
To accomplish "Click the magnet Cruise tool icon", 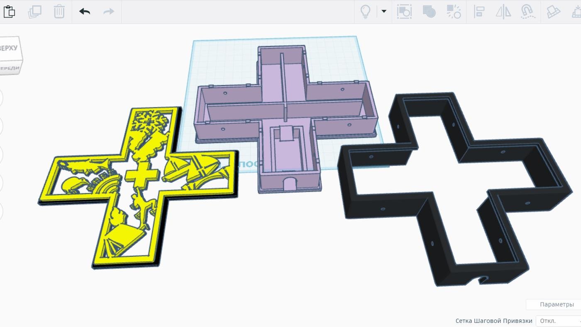I will click(x=527, y=12).
